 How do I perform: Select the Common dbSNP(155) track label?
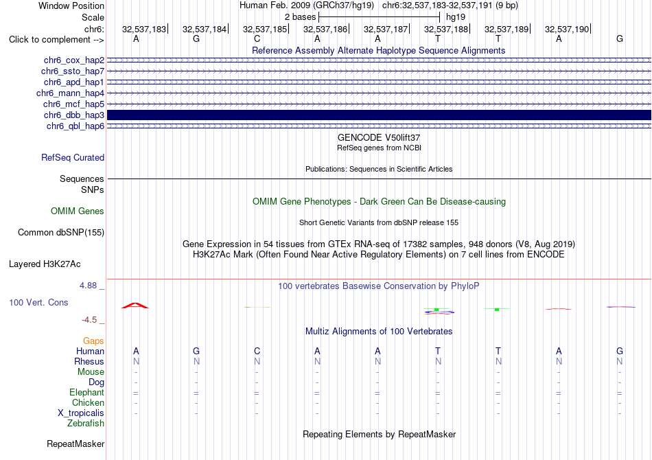click(x=61, y=233)
